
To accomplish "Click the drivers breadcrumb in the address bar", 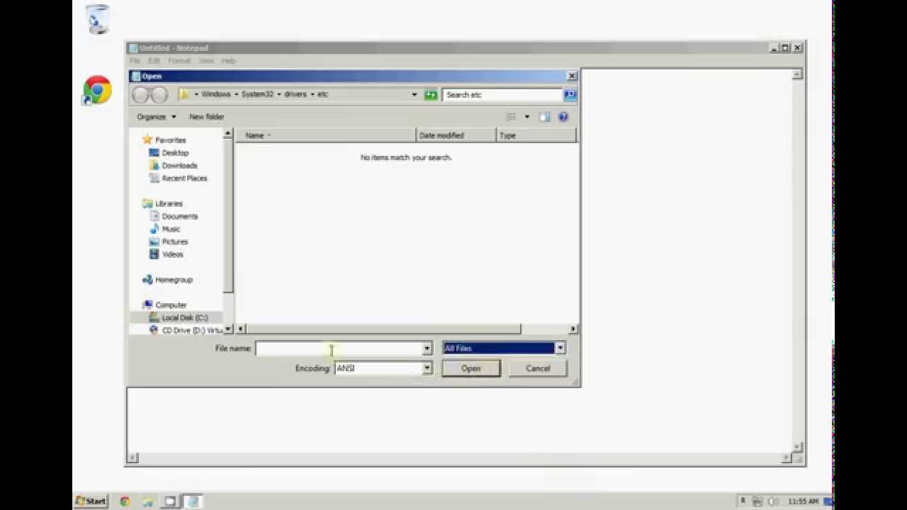I will [x=295, y=94].
